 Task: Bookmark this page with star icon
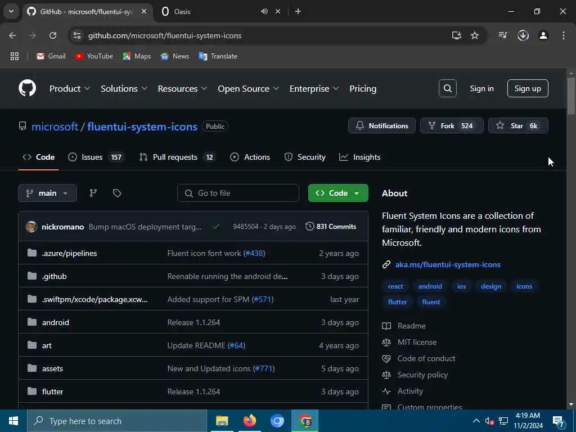coord(475,35)
